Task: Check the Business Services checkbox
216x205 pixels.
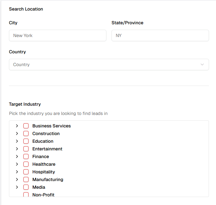Action: pos(26,126)
